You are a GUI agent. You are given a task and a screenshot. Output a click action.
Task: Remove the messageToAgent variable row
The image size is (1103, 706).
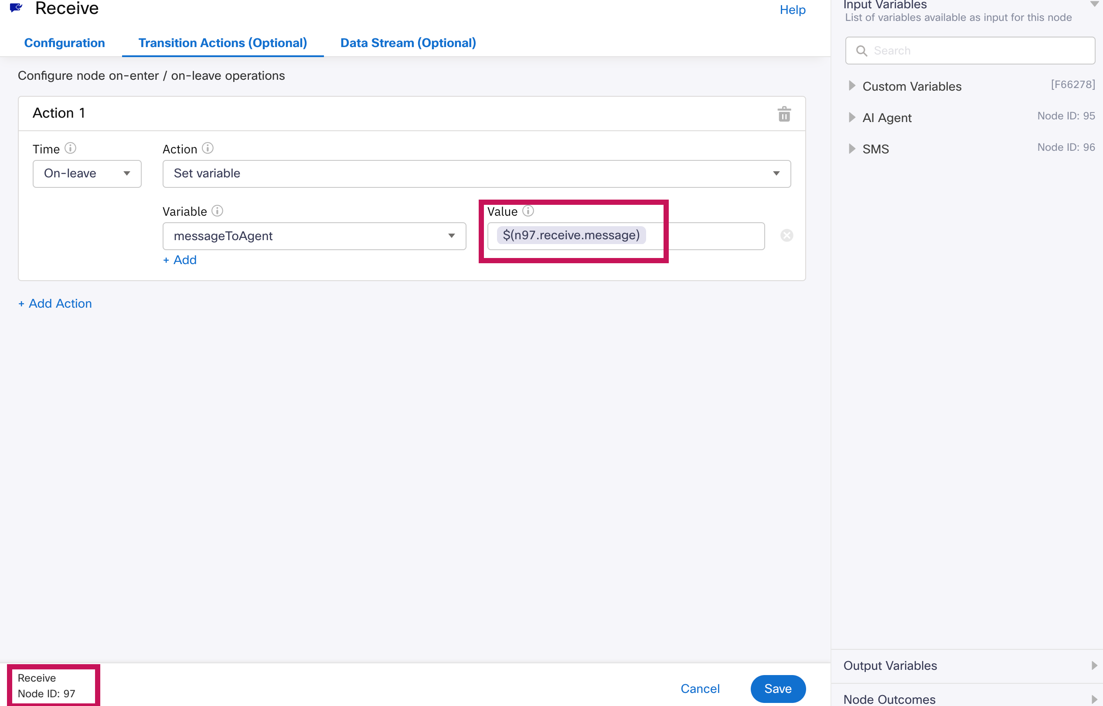786,236
